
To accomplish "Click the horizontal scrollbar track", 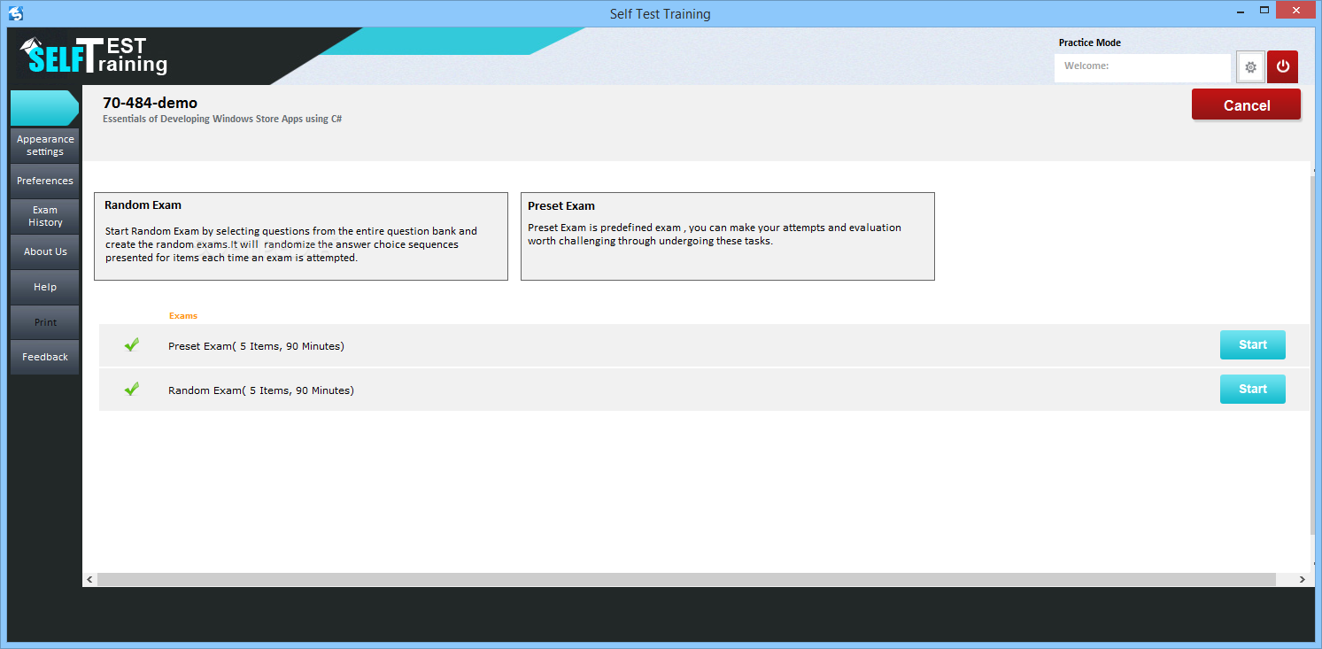I will pos(686,579).
